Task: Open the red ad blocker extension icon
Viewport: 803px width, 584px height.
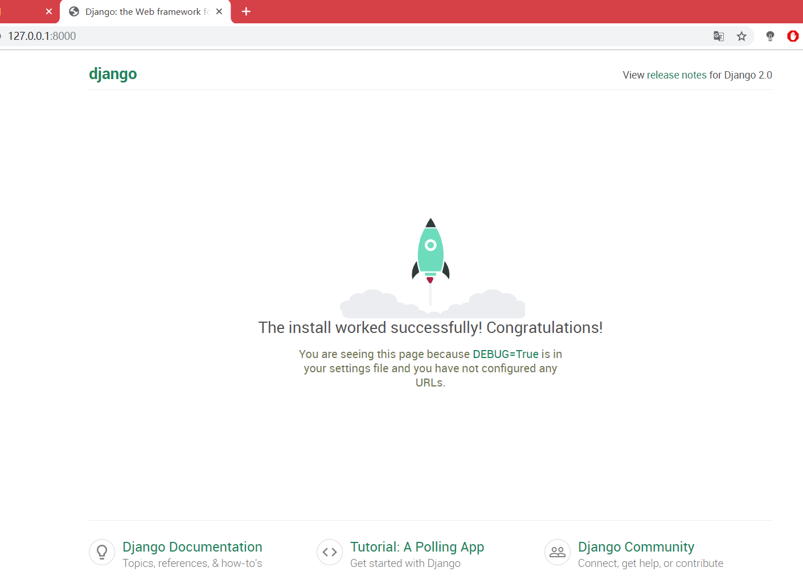Action: (x=793, y=36)
